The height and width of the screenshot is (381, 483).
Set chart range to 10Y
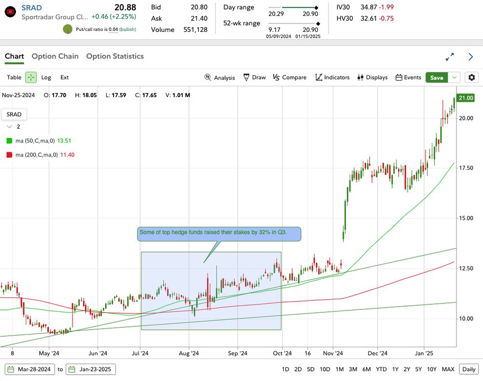point(431,369)
